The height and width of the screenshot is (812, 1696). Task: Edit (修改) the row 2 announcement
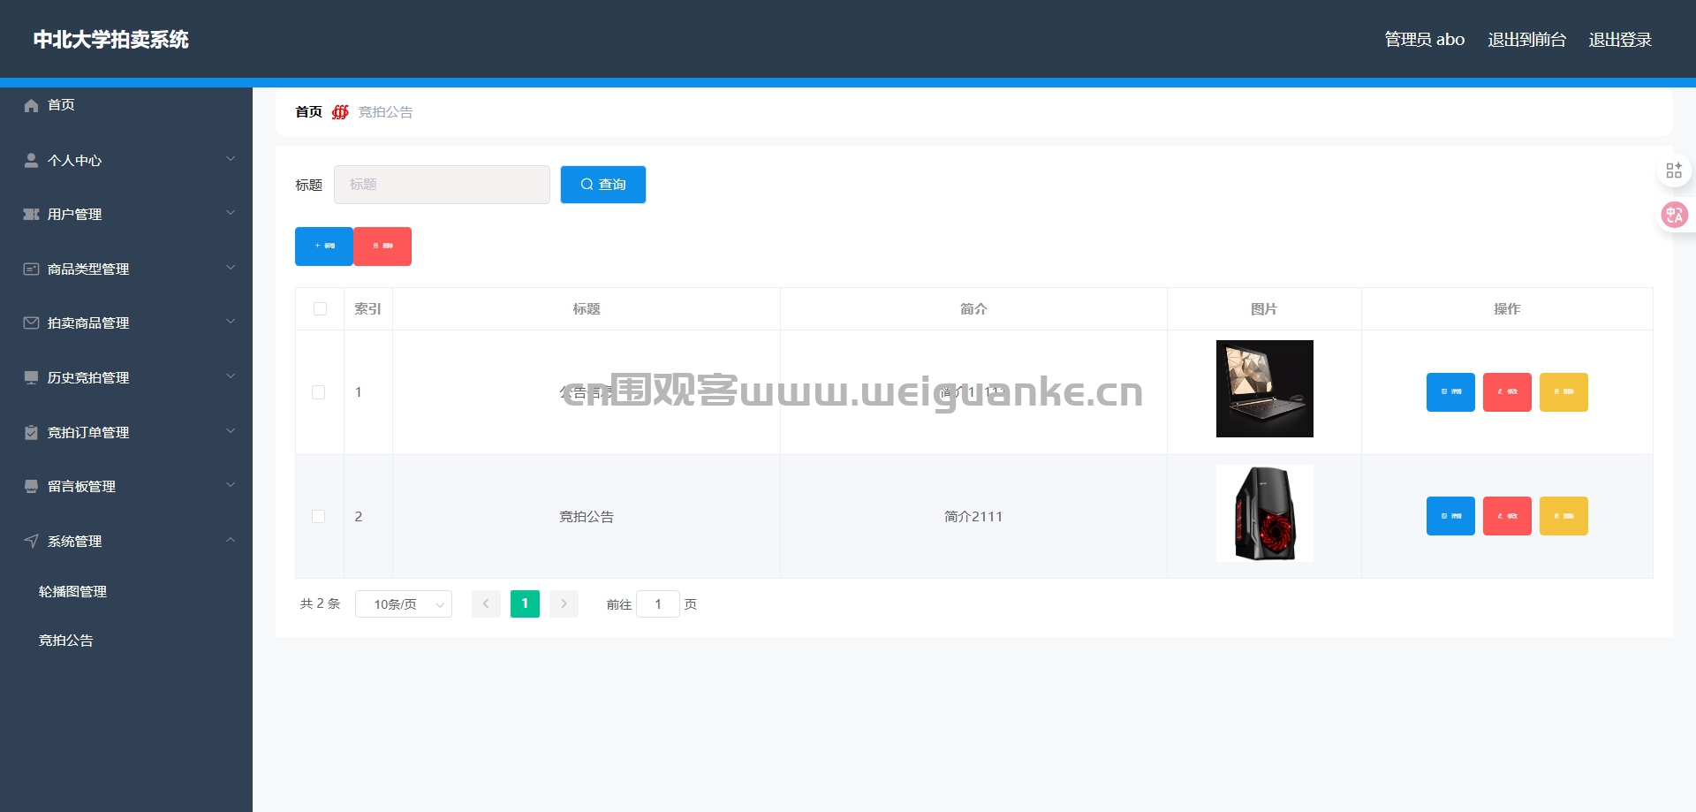(1507, 517)
